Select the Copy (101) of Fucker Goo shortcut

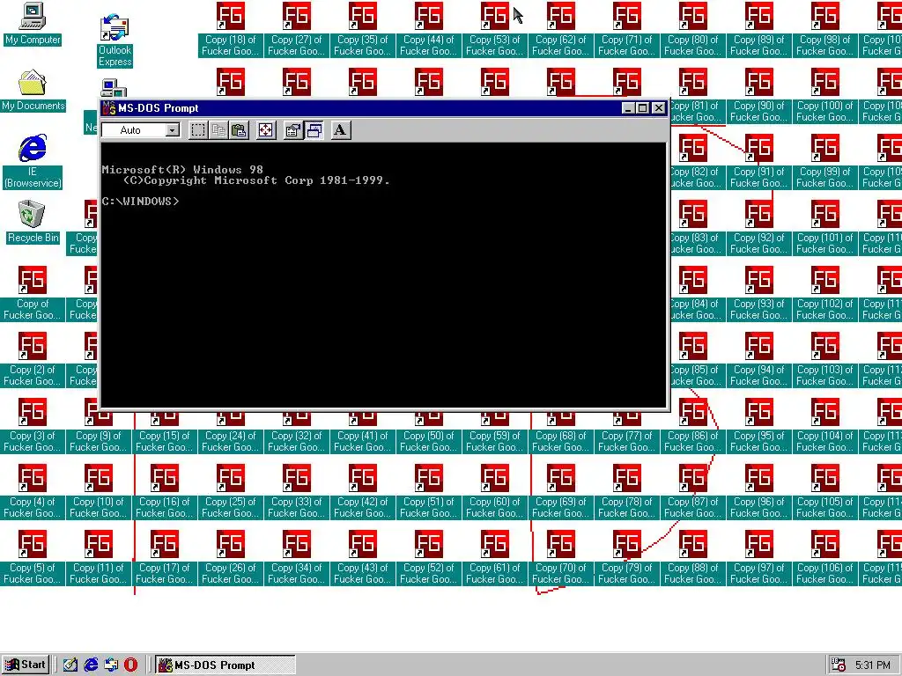[824, 228]
